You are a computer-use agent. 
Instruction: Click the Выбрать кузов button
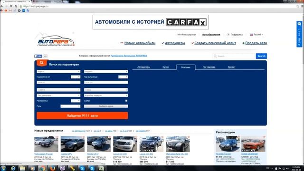click(106, 106)
